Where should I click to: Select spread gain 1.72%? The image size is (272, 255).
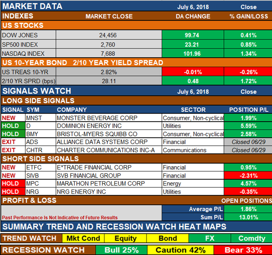[x=249, y=81]
